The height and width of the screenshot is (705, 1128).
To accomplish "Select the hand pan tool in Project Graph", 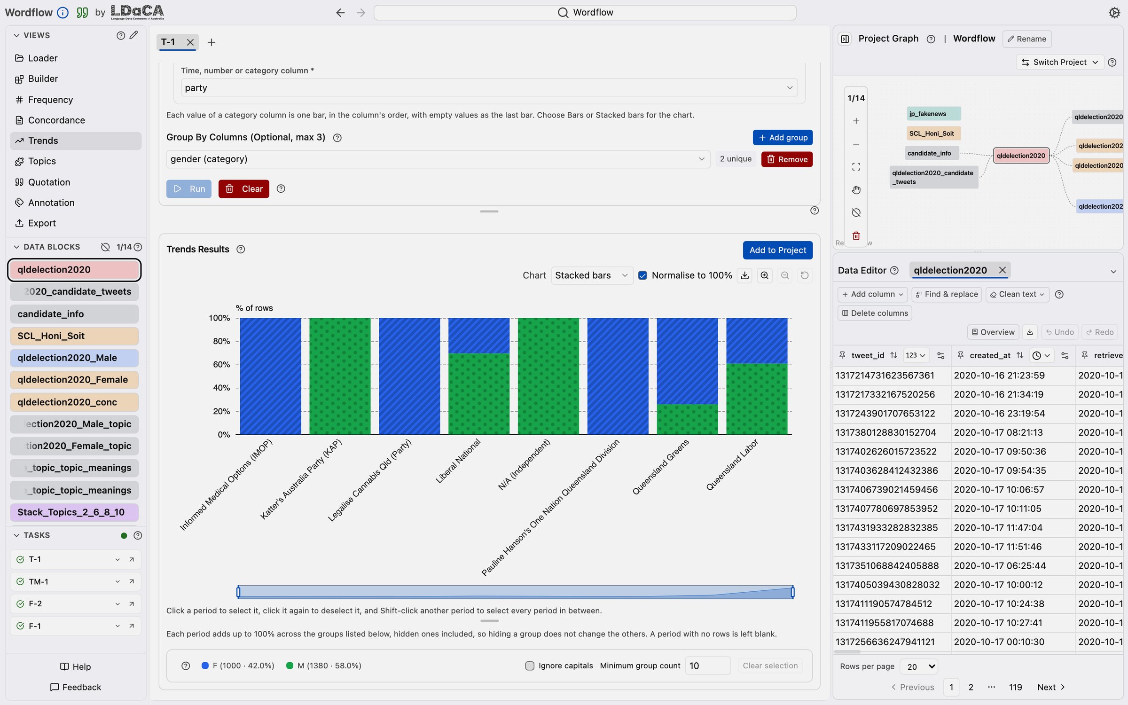I will 856,190.
